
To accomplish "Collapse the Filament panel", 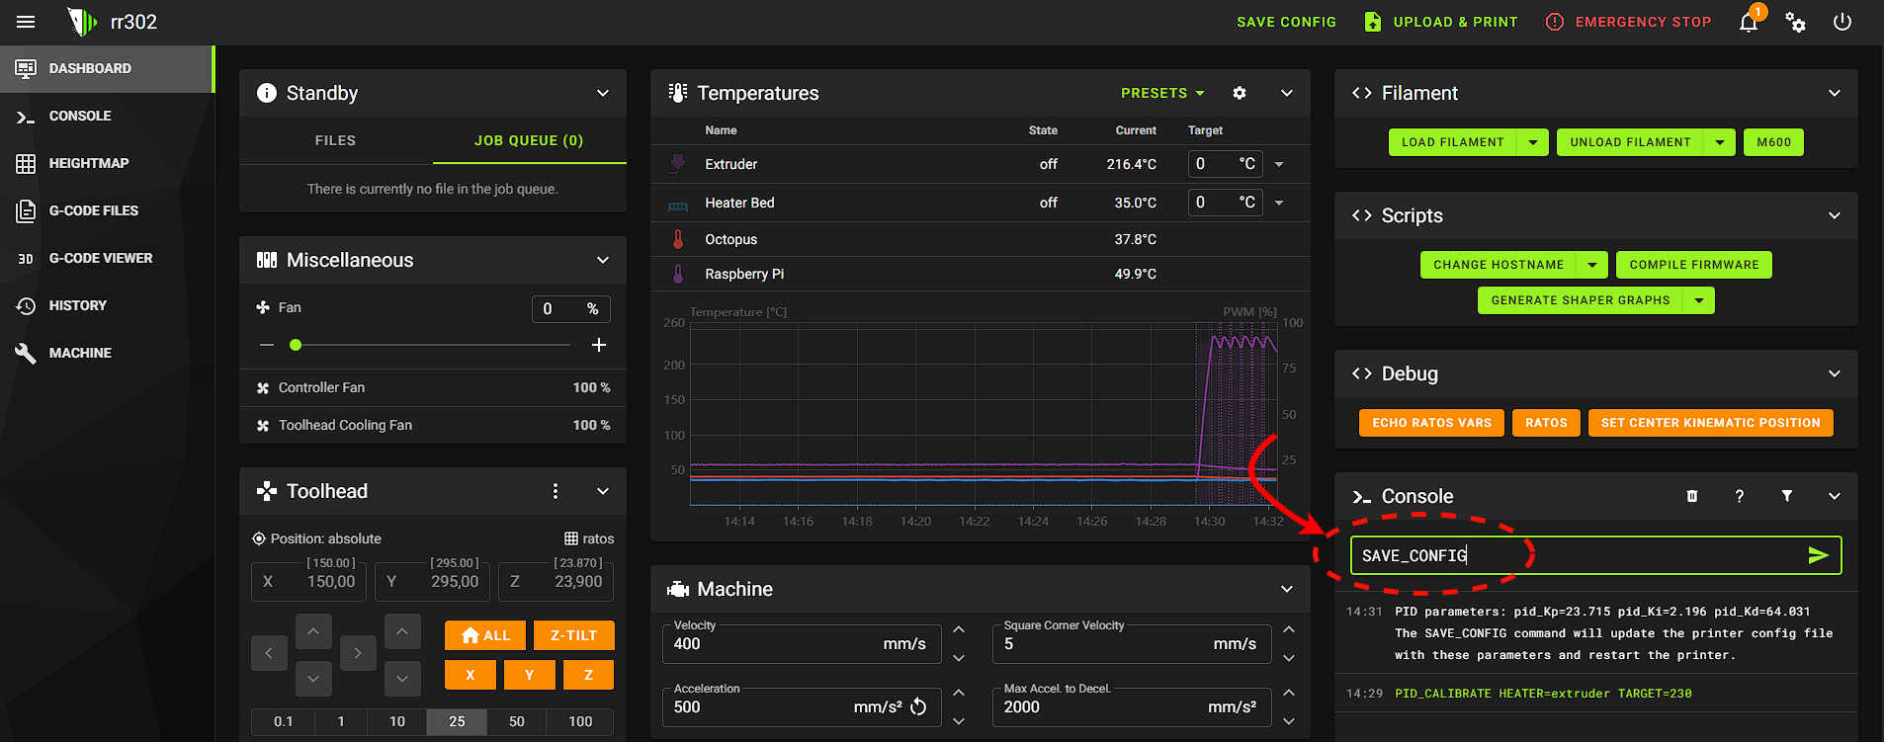I will pos(1835,93).
